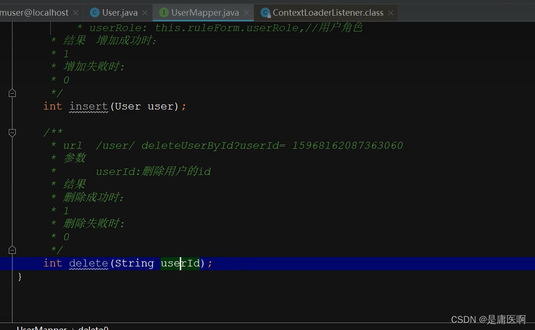Click the delete method name

(89, 263)
